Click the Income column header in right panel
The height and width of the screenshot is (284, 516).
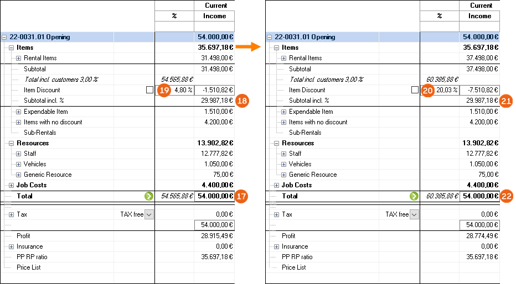tap(479, 16)
